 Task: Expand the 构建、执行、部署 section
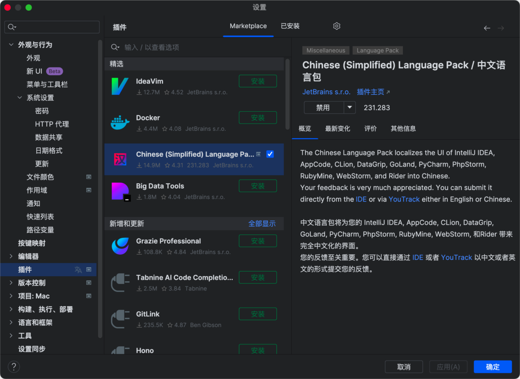[x=11, y=309]
